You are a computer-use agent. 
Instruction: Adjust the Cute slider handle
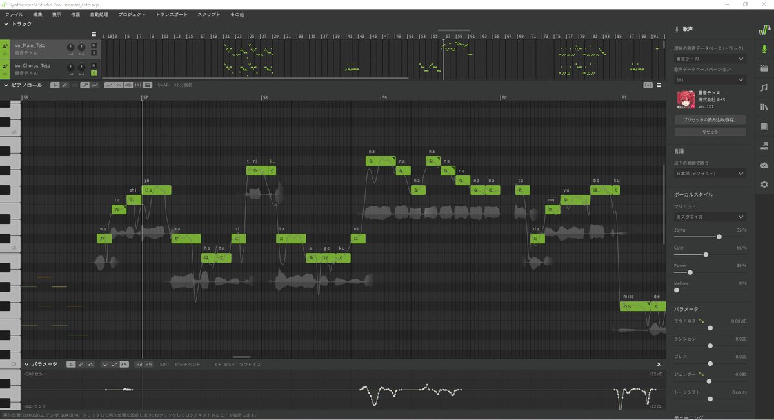(706, 254)
